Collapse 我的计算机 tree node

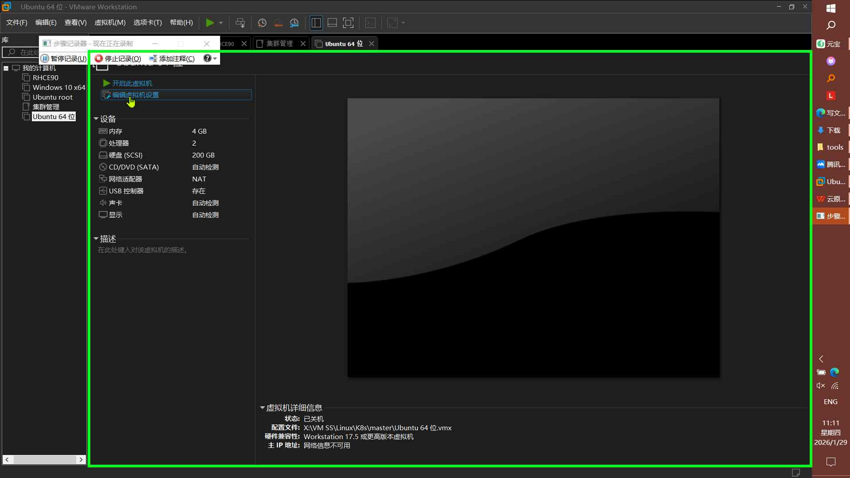(x=6, y=68)
